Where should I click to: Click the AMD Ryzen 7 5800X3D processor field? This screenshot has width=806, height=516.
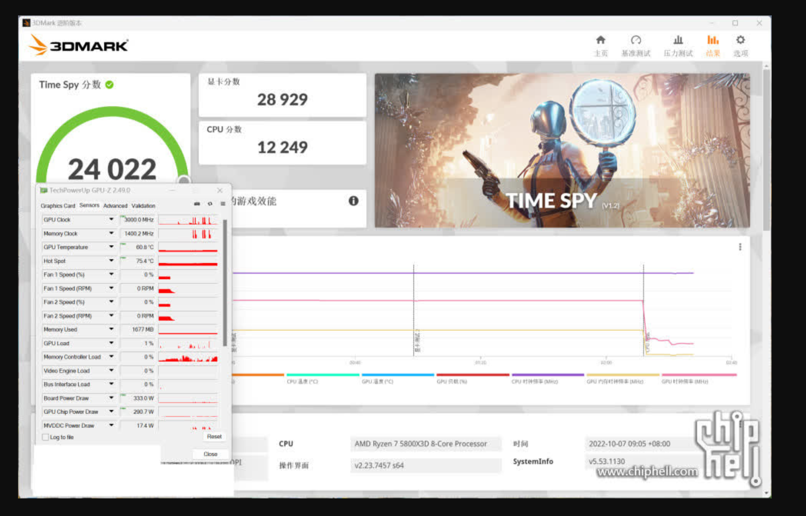tap(425, 444)
